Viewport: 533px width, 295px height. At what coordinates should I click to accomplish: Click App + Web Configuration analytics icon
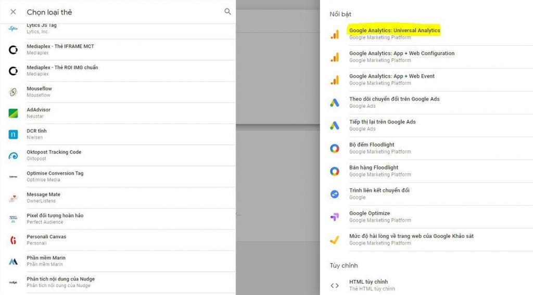[335, 57]
